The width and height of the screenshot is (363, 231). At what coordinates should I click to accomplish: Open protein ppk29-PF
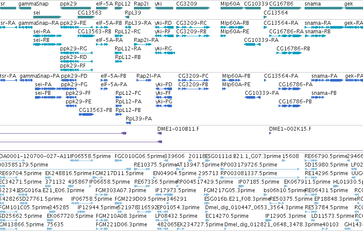click(x=78, y=93)
